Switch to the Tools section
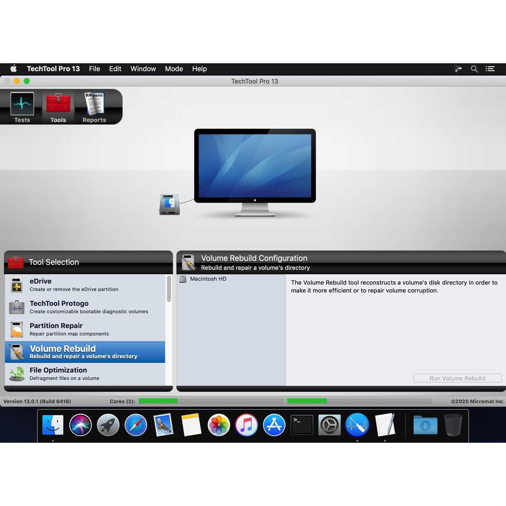506x506 pixels. tap(58, 107)
